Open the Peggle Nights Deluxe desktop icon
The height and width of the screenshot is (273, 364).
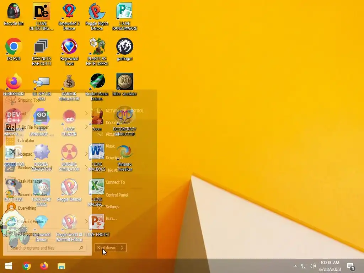tap(97, 16)
